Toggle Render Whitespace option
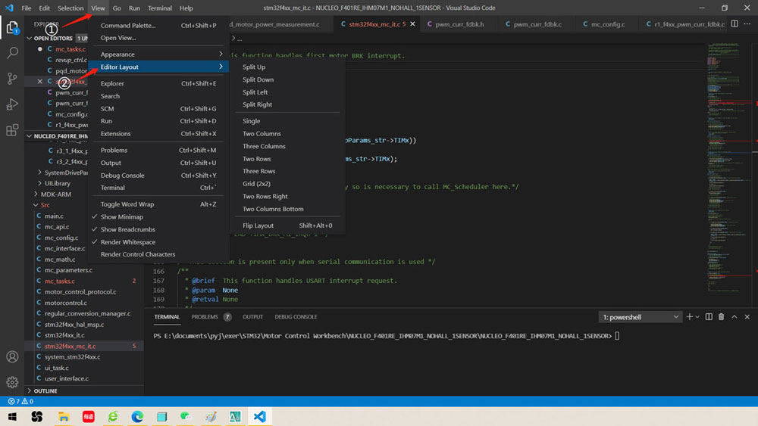This screenshot has width=758, height=426. [127, 241]
